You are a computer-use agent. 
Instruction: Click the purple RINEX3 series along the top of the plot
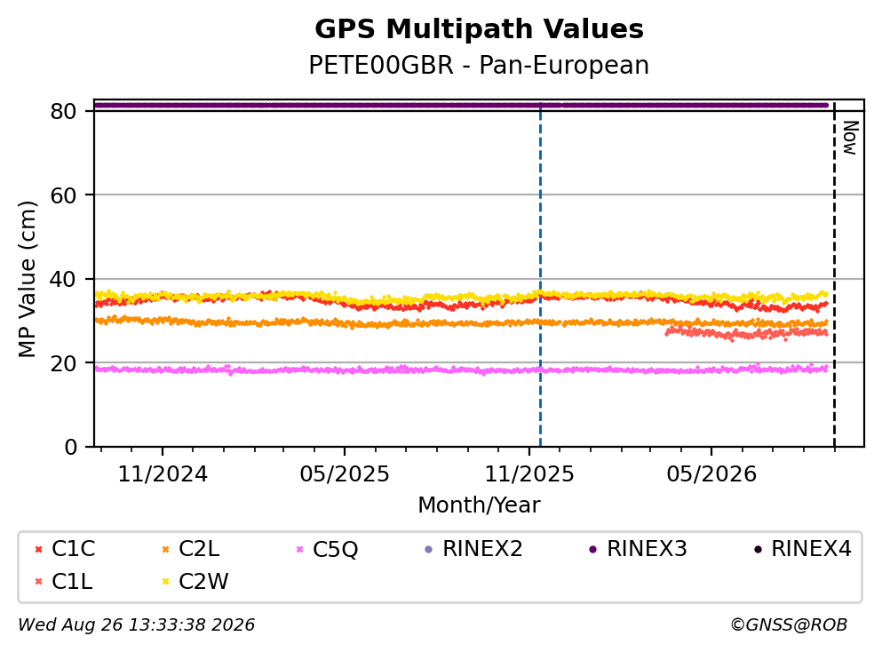point(461,105)
